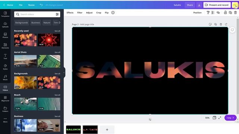Screen dimensions: 239x134
Task: Open the Resize menu
Action: pos(31,5)
